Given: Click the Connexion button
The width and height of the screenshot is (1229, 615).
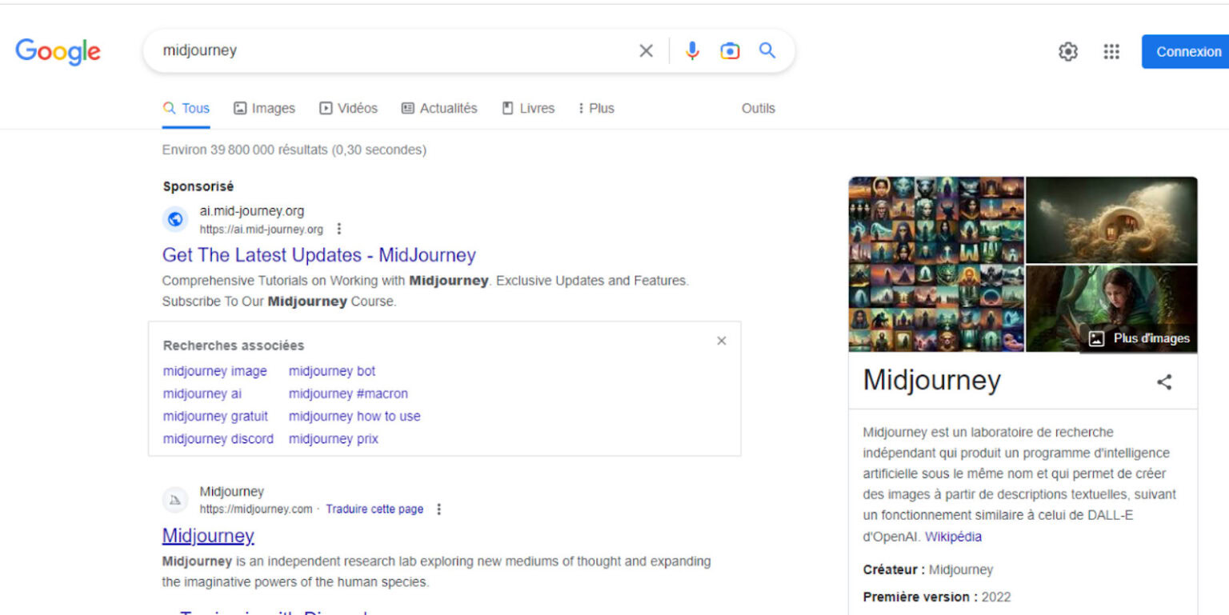Looking at the screenshot, I should tap(1189, 51).
